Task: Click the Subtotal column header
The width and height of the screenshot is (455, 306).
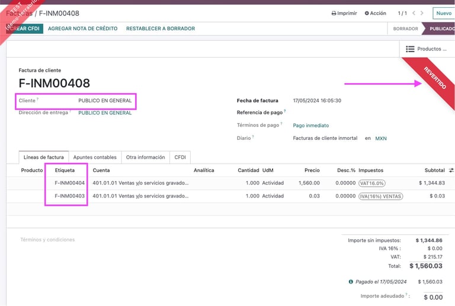Action: (x=434, y=170)
